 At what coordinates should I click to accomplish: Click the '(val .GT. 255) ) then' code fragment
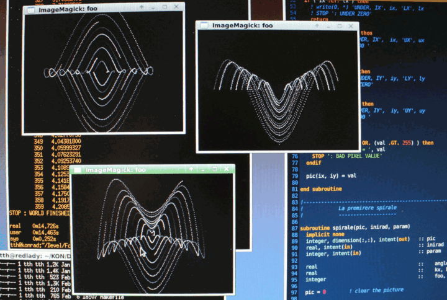click(404, 143)
